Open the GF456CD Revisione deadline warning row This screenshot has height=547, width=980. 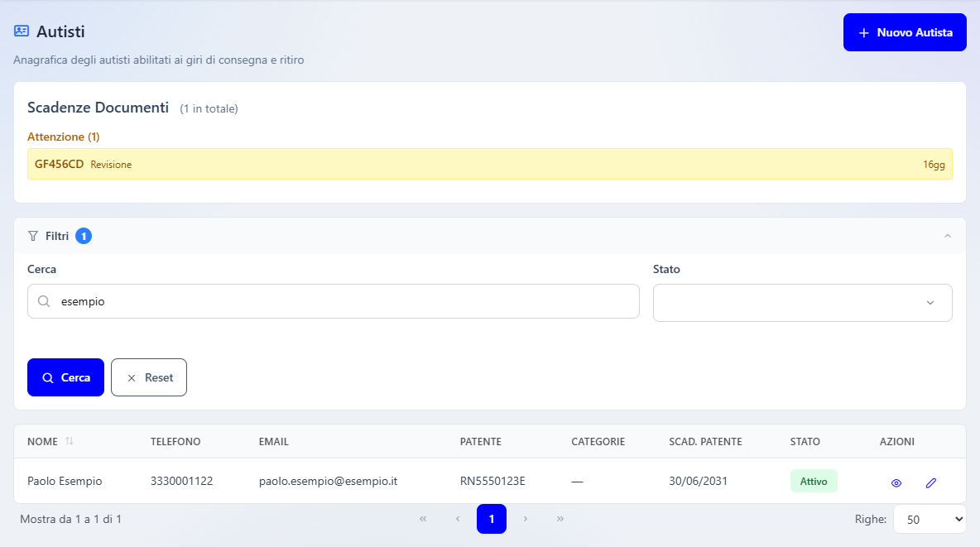point(490,164)
